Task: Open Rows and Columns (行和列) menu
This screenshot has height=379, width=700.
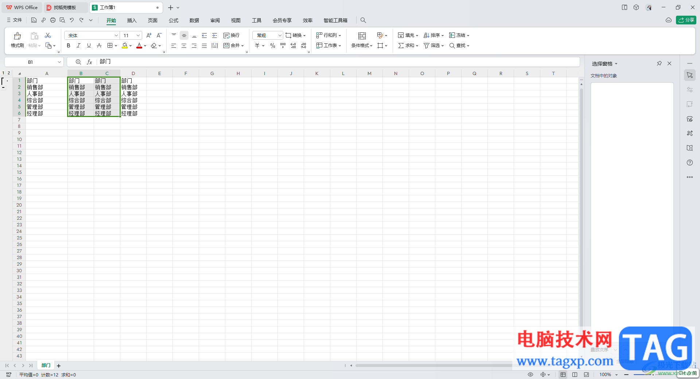Action: (x=328, y=35)
